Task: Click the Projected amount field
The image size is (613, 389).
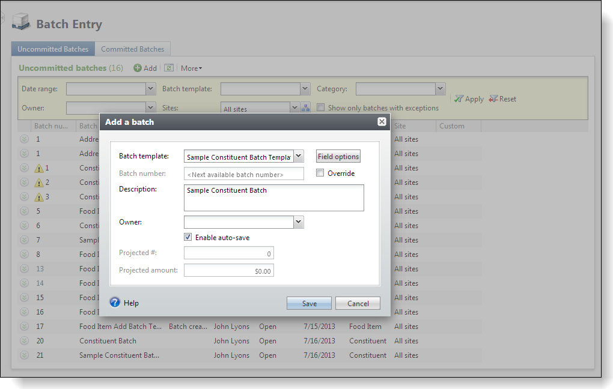Action: (229, 270)
